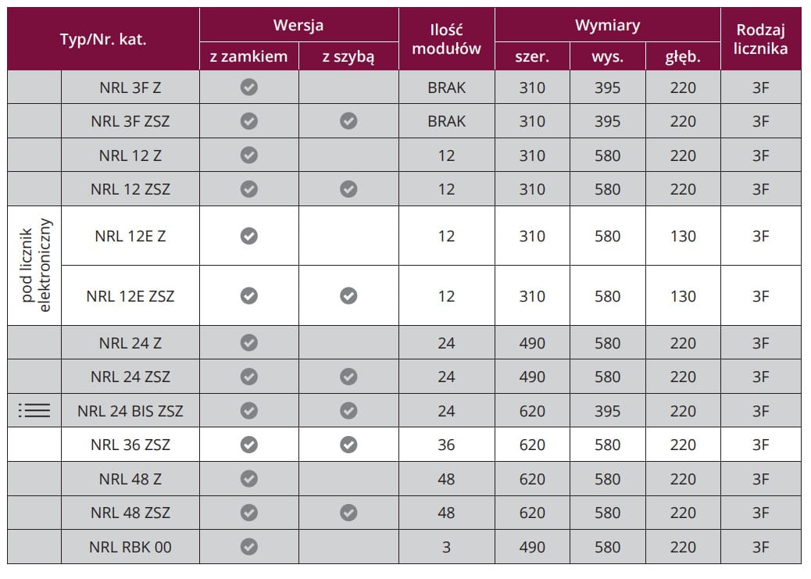Click the z szybą checkmark for NRL 36 ZSZ

point(348,445)
